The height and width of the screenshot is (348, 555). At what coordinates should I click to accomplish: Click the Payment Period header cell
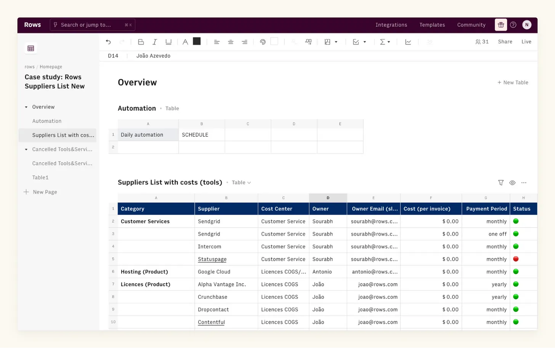click(486, 209)
